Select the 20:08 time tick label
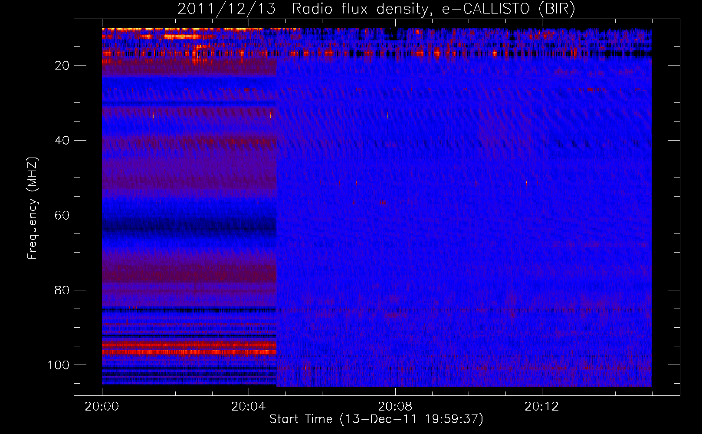702x434 pixels. (395, 407)
